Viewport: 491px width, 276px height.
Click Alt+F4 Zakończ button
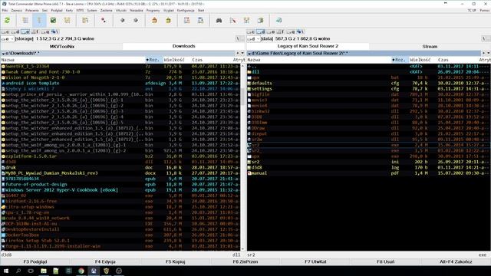click(456, 261)
